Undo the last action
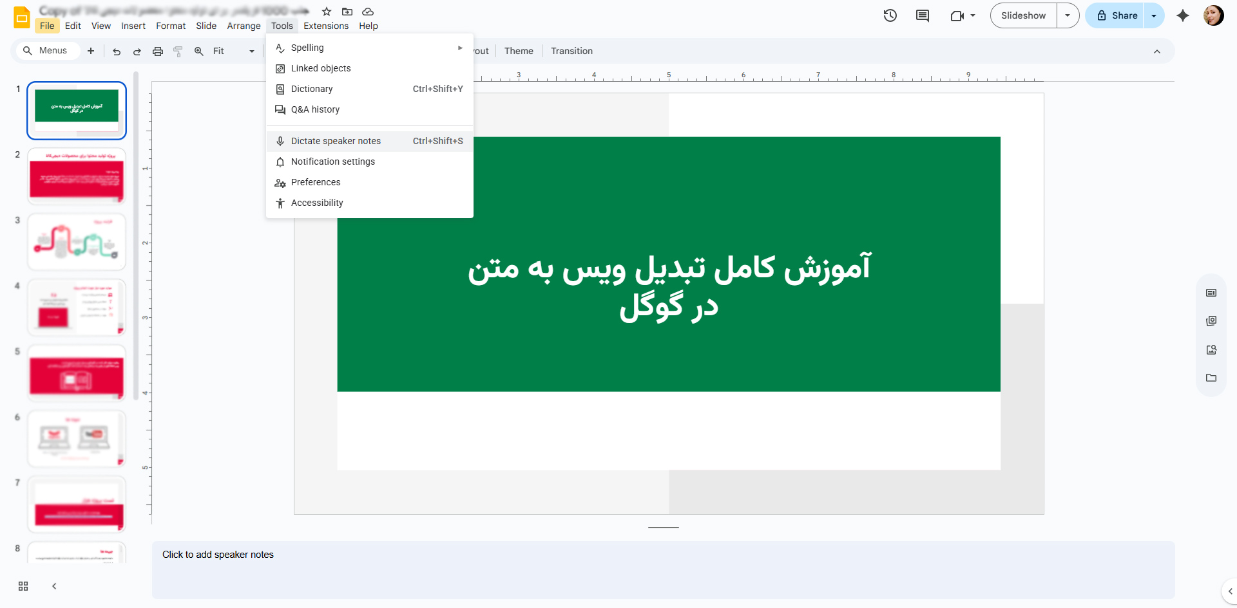 (x=117, y=51)
